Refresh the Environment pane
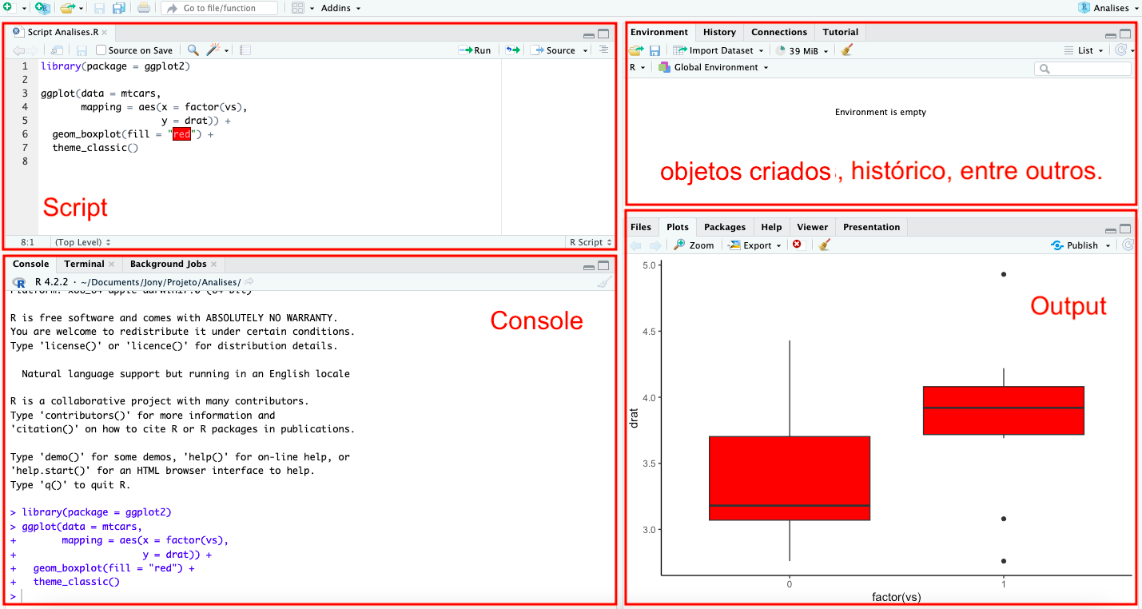 point(1121,50)
